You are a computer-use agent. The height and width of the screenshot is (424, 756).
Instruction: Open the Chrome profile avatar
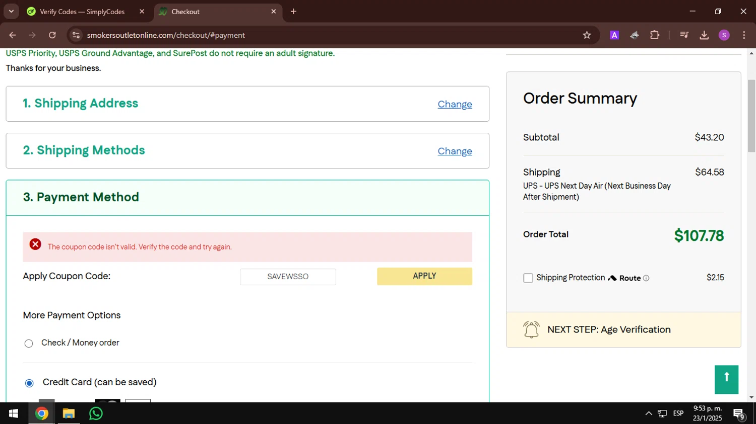[x=724, y=35]
